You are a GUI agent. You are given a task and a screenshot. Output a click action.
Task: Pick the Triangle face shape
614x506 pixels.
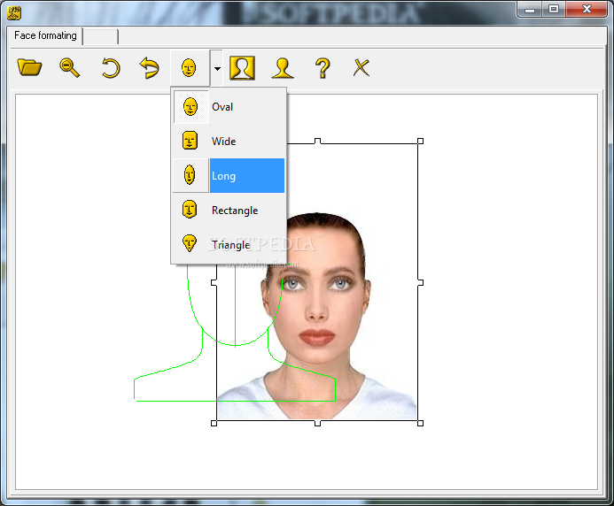click(x=229, y=244)
